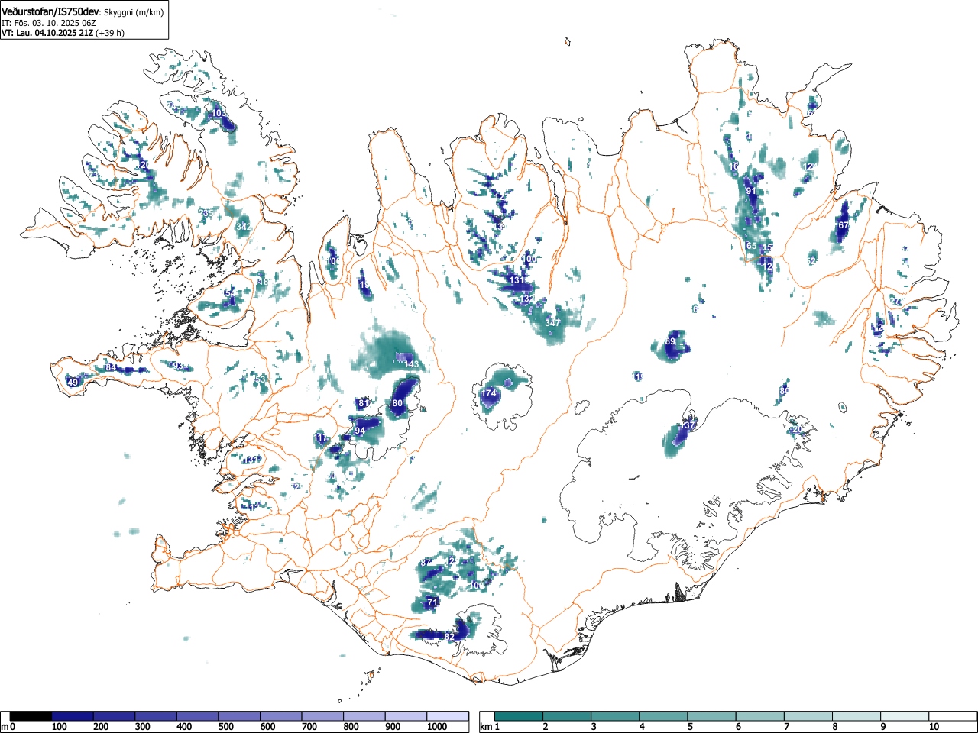Click the "km" unit label of the right scale

coord(485,727)
